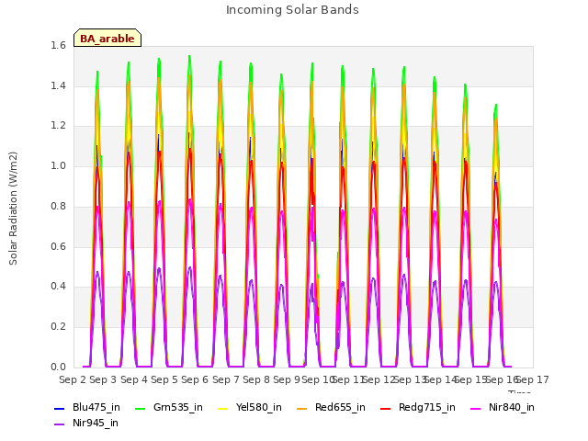Click the green Grn535_in legend swatch
The image size is (588, 441).
140,408
